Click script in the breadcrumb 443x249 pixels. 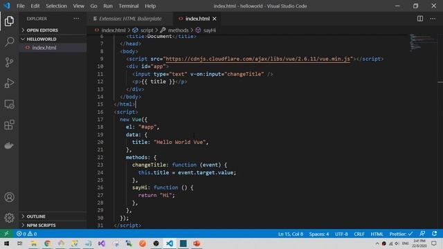pos(147,30)
